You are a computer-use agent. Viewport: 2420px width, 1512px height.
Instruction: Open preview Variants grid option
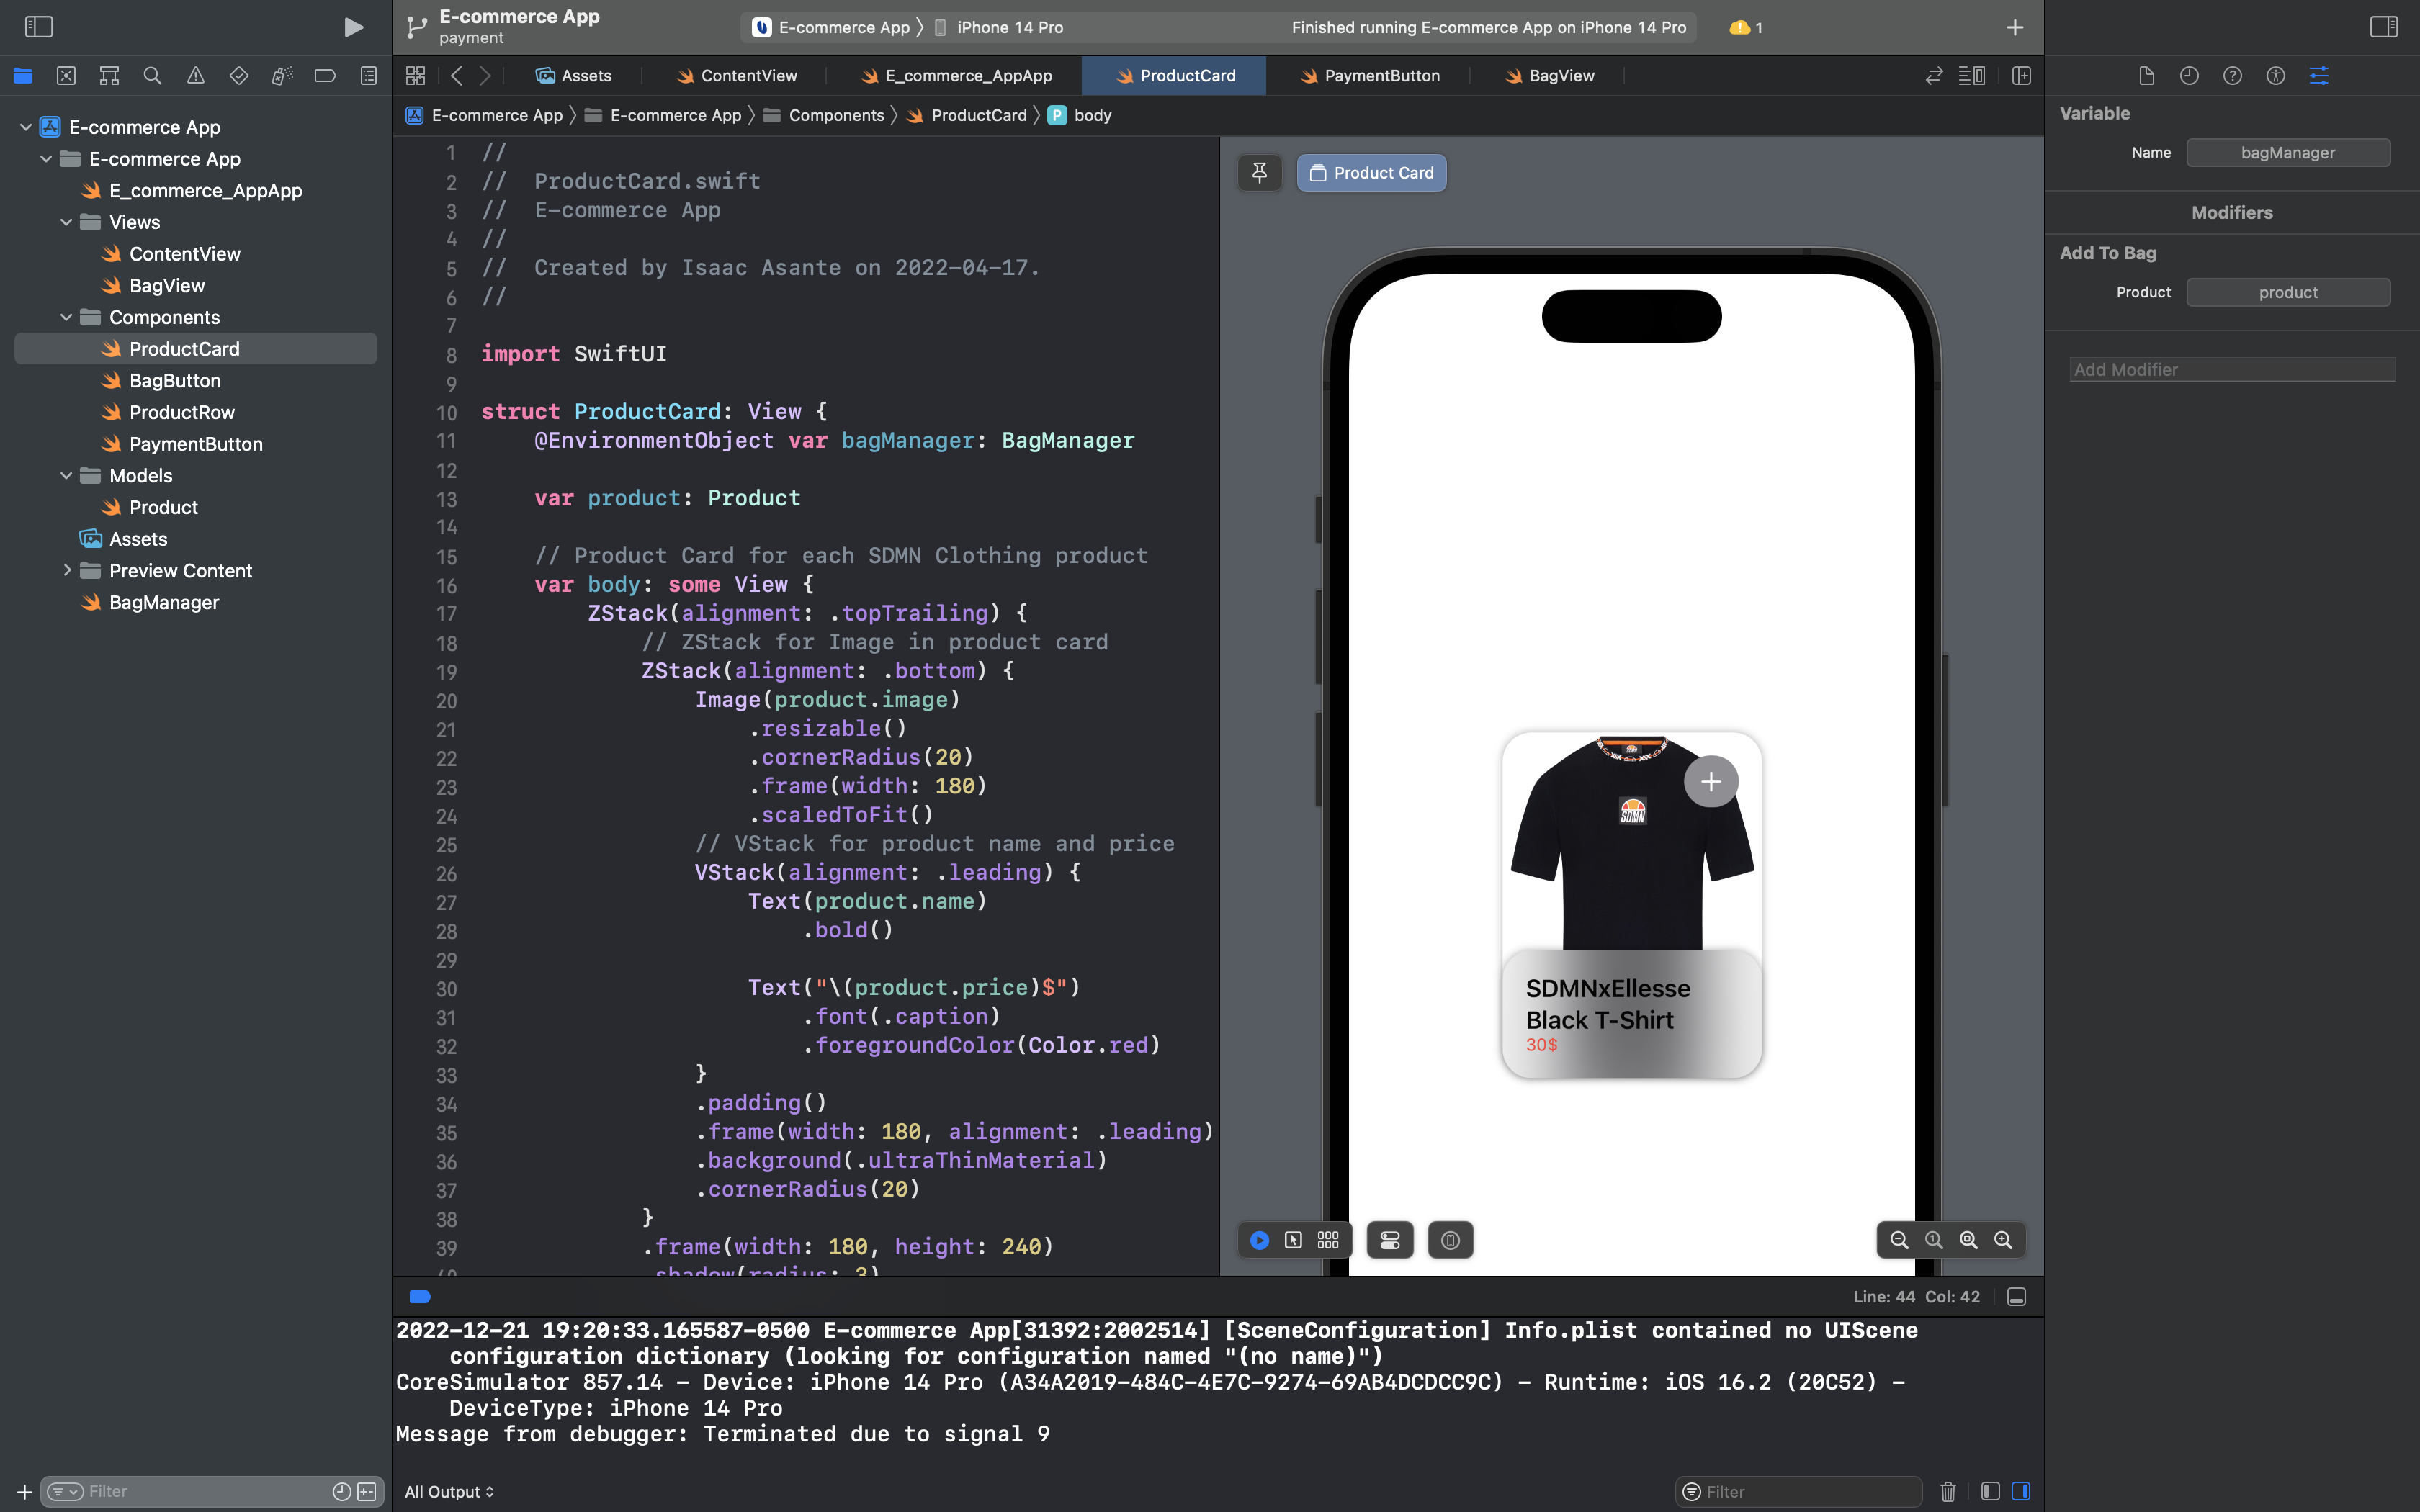click(x=1328, y=1240)
